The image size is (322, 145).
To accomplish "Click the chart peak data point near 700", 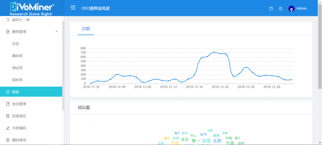I will 214,52.
